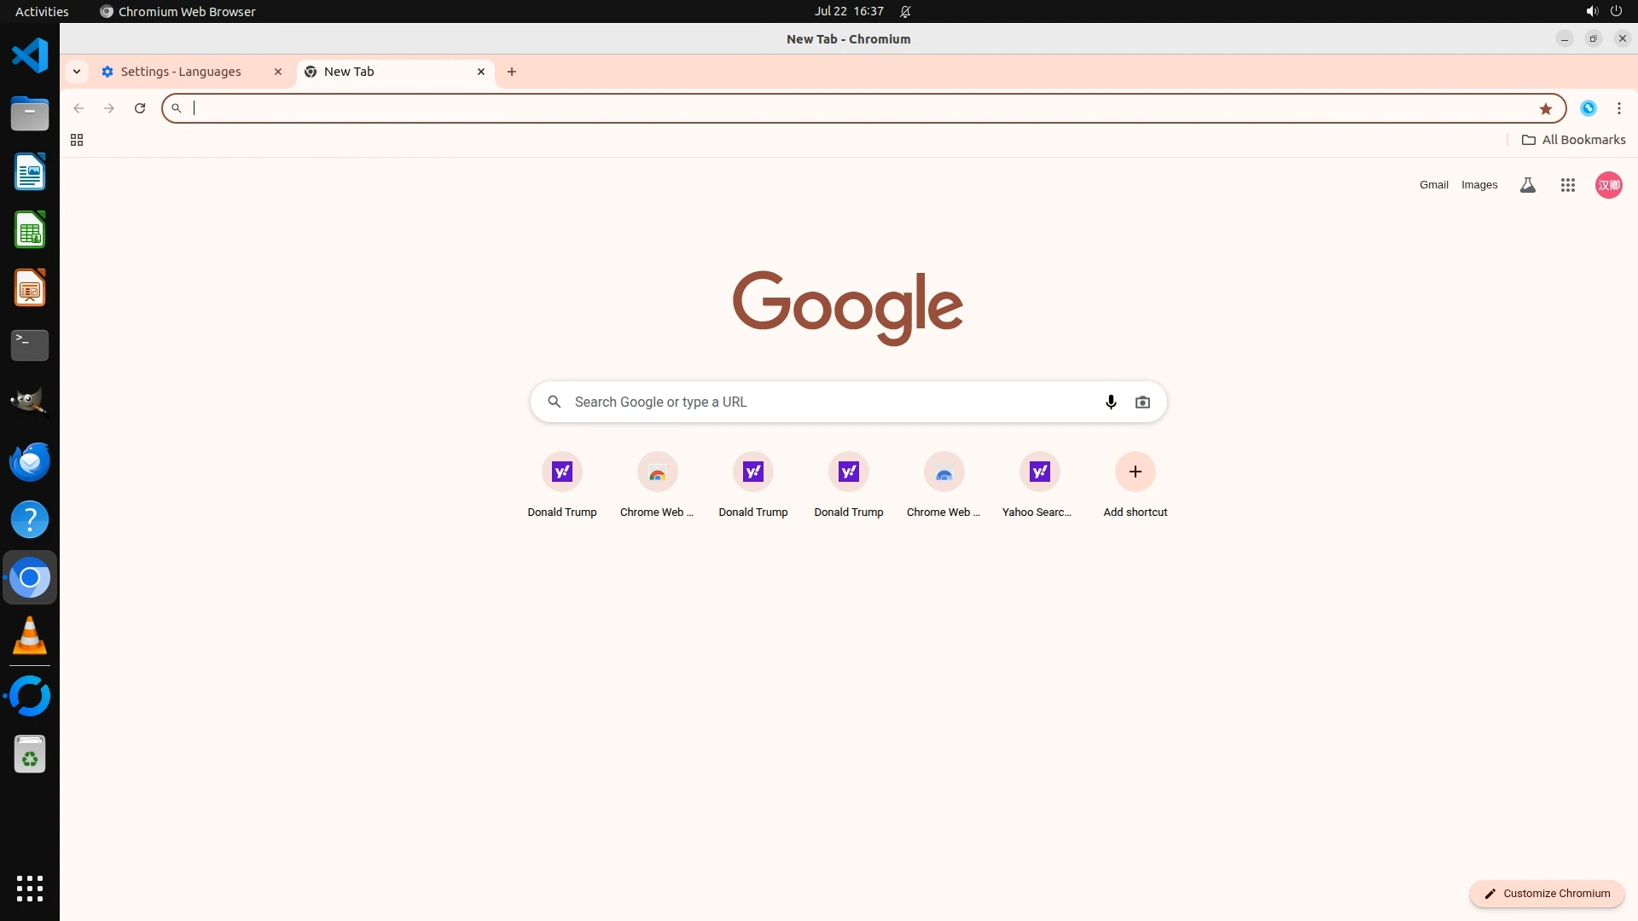Switch to Settings - Languages tab
This screenshot has height=921, width=1638.
(x=181, y=72)
